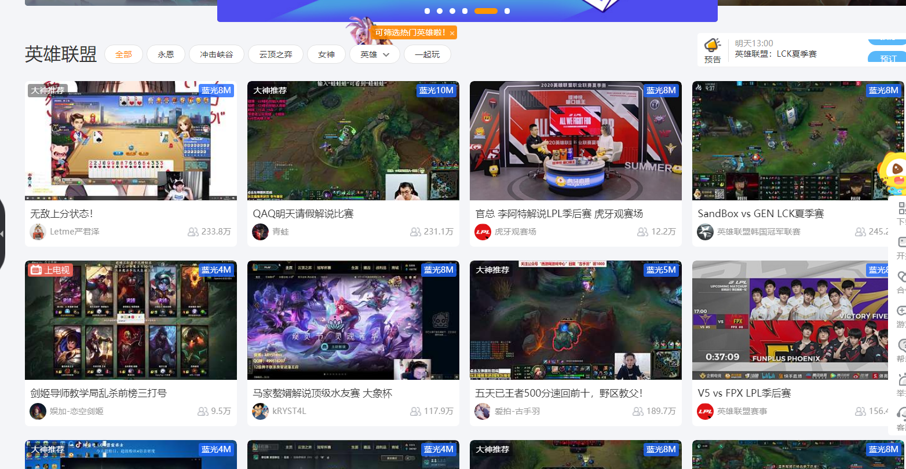Click the title 马家鳌婧解说顶级水友赛 大象杯
This screenshot has width=906, height=469.
click(323, 393)
